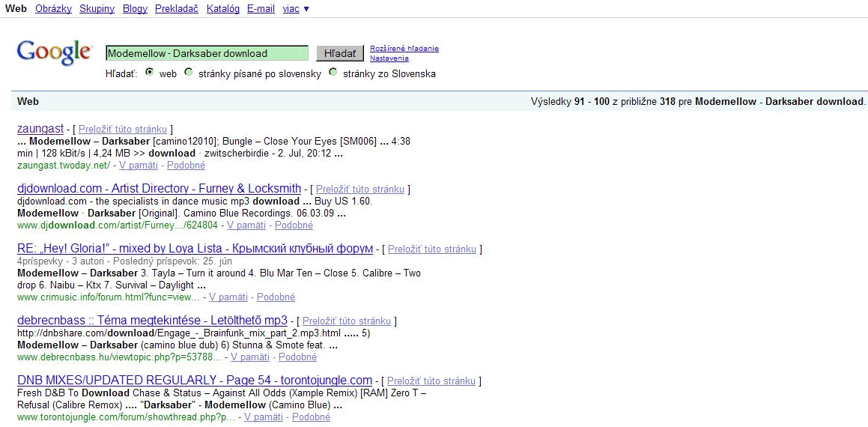Open the Nastavenia settings link
The height and width of the screenshot is (427, 868).
(389, 58)
